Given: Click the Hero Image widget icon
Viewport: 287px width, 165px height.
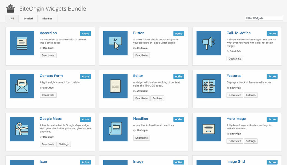Looking at the screenshot, I should [209, 129].
